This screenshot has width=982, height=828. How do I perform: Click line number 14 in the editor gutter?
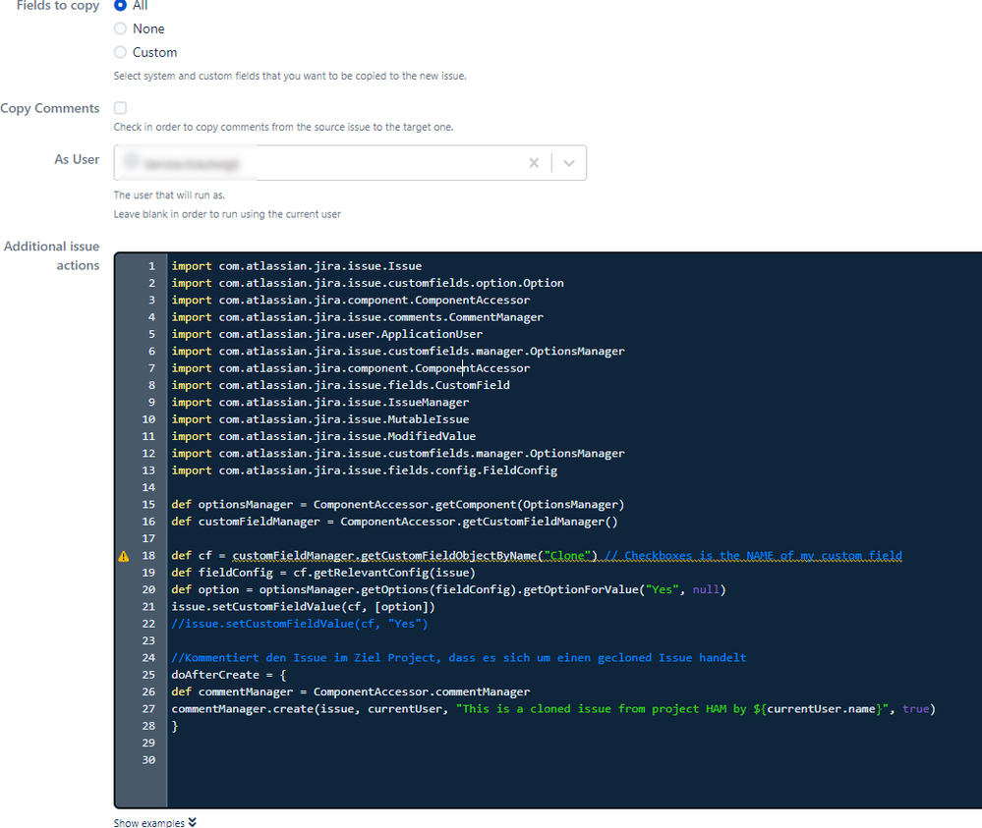148,487
